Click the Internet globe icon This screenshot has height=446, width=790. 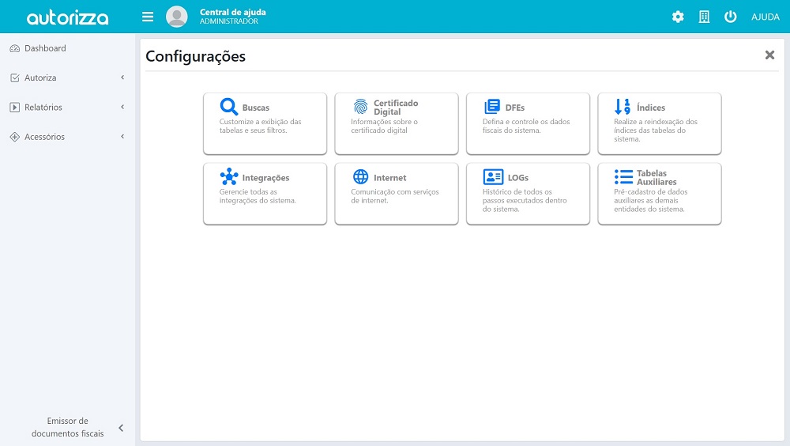tap(360, 177)
